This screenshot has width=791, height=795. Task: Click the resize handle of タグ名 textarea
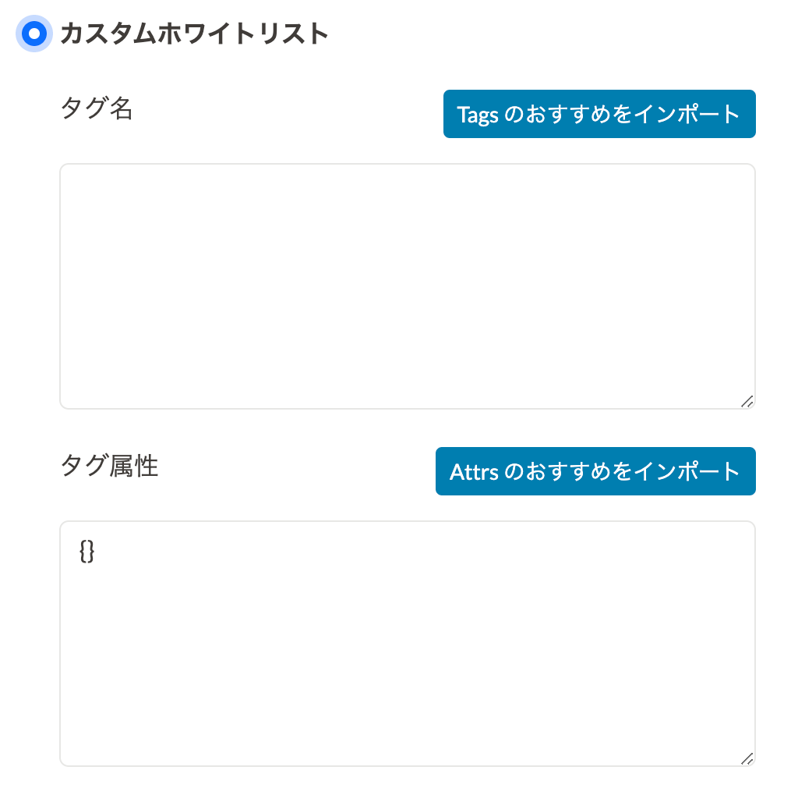[x=747, y=400]
